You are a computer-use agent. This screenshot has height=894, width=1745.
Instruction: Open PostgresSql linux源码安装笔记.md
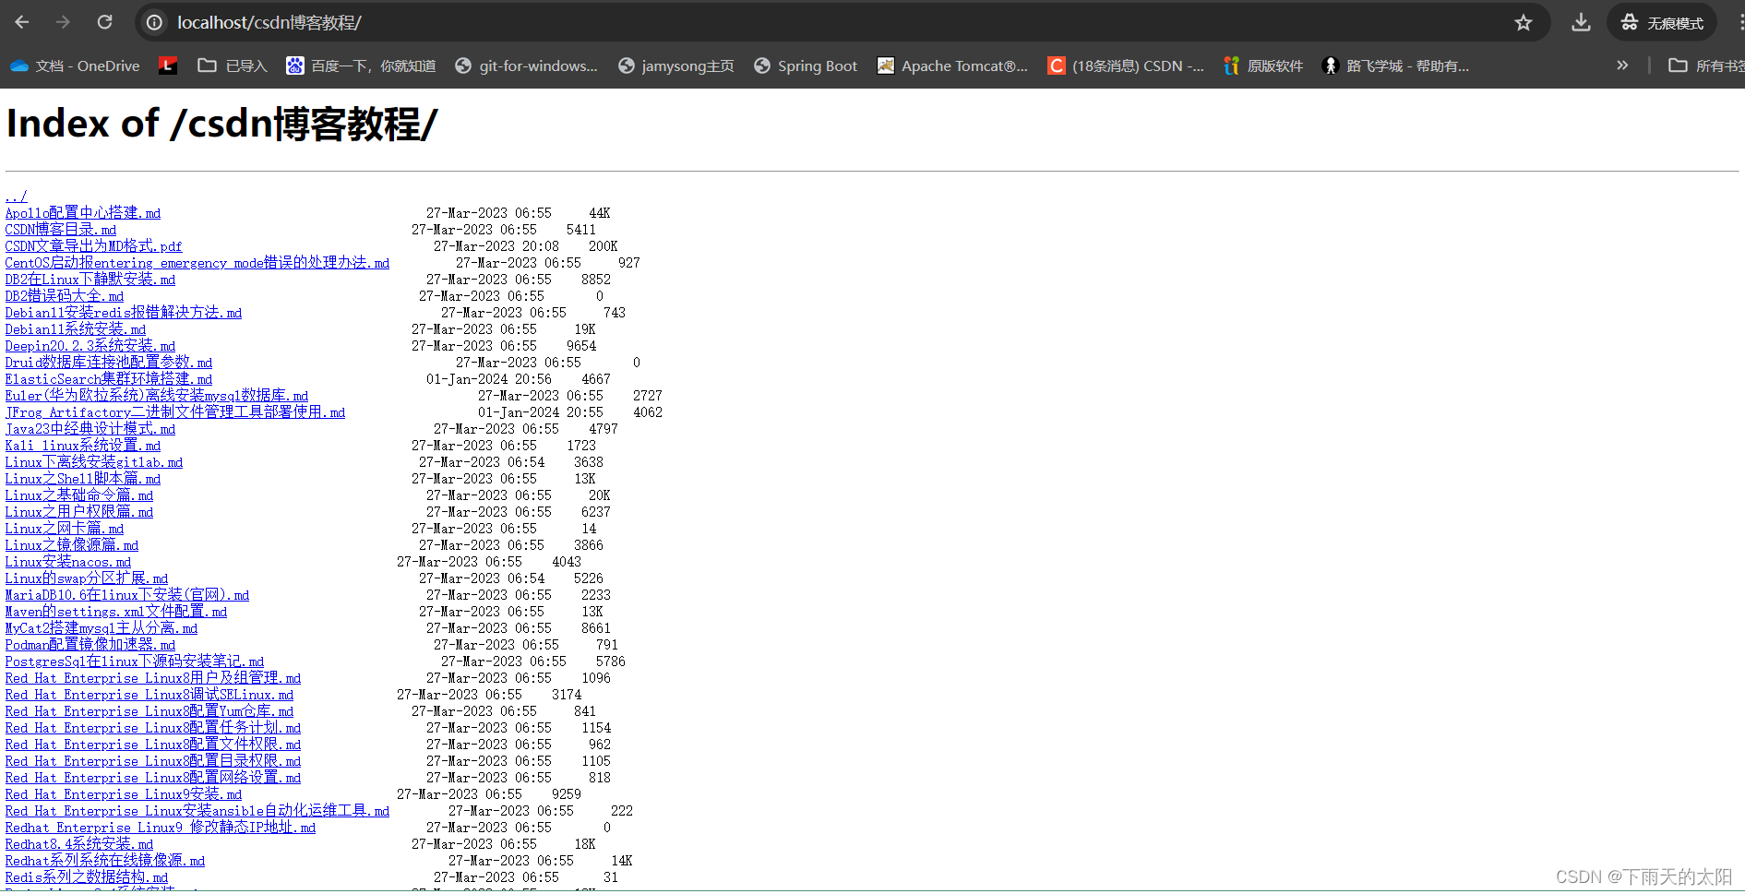tap(135, 662)
